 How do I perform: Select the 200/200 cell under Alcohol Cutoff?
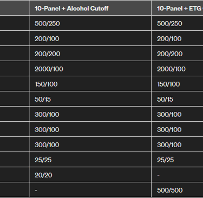point(90,54)
